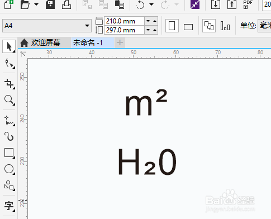271x219 pixels.
Task: Decrease page width with down stepper
Action: [148, 21]
